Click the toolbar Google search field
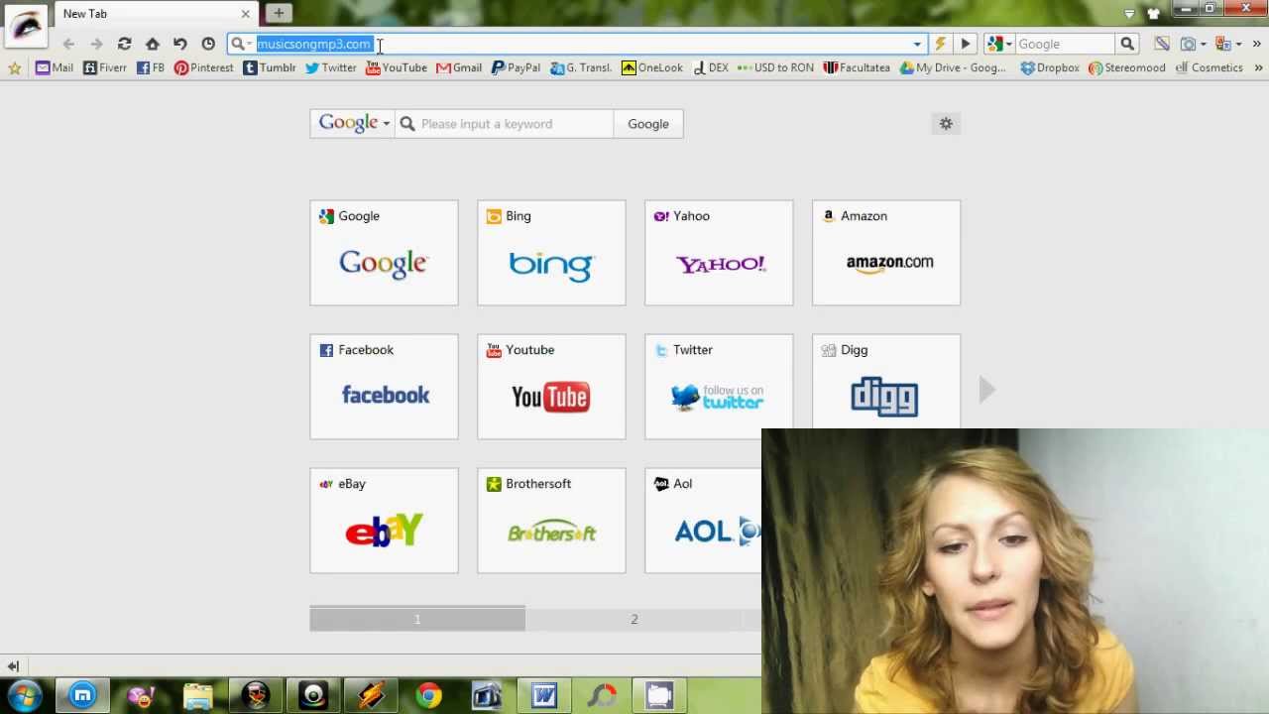Image resolution: width=1269 pixels, height=714 pixels. point(1065,44)
